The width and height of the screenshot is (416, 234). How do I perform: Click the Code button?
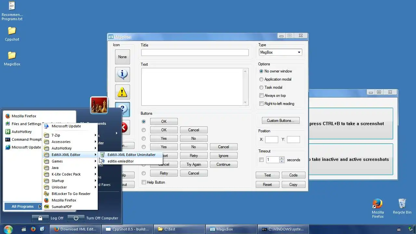[x=293, y=175]
